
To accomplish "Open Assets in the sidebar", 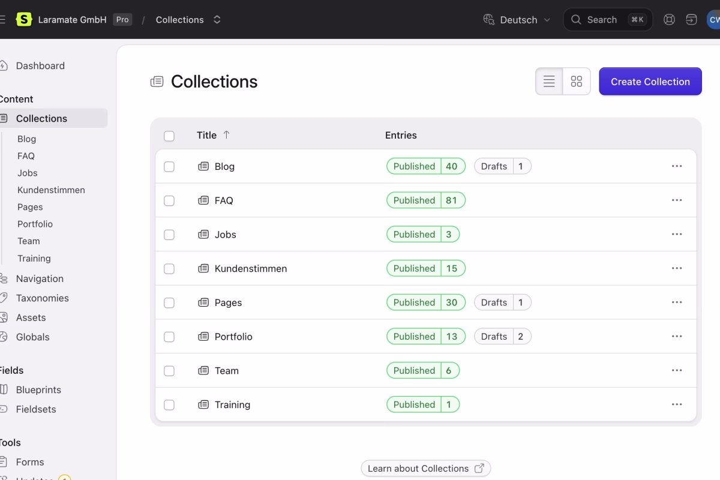I will point(31,317).
